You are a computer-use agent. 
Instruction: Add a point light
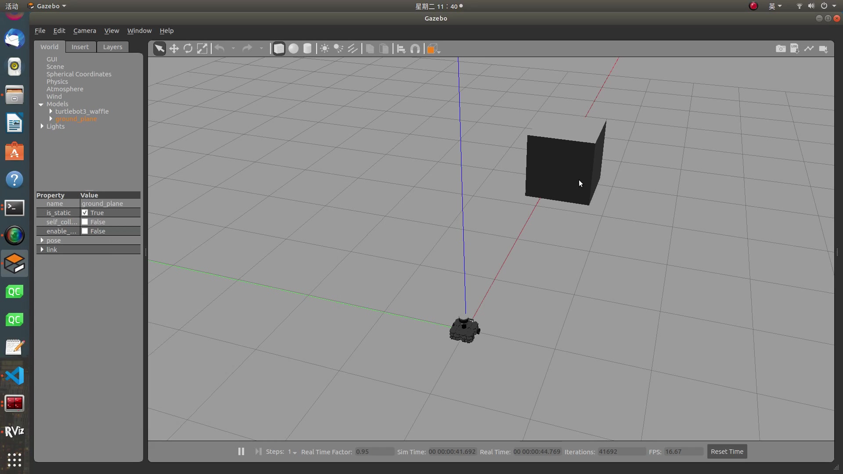[324, 49]
